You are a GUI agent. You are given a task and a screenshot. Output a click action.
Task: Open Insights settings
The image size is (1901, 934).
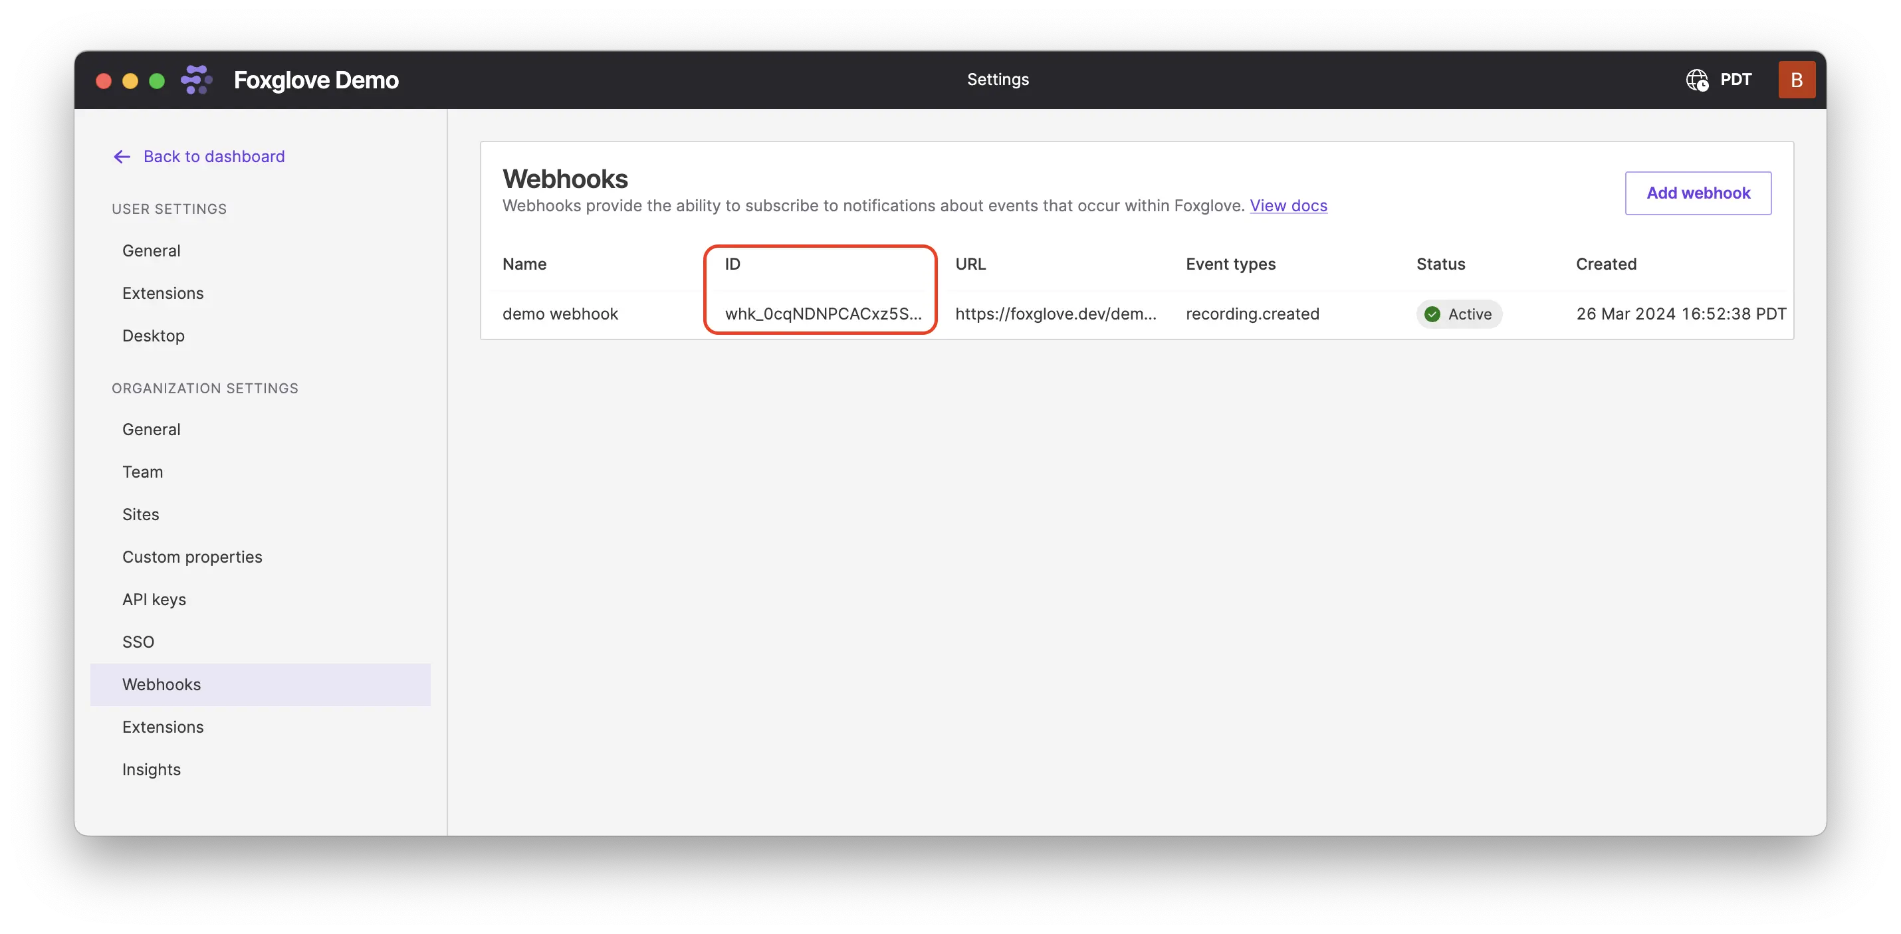tap(152, 769)
